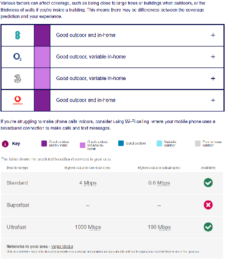The width and height of the screenshot is (225, 260).
Task: Click the Key info icon
Action: tap(5, 144)
